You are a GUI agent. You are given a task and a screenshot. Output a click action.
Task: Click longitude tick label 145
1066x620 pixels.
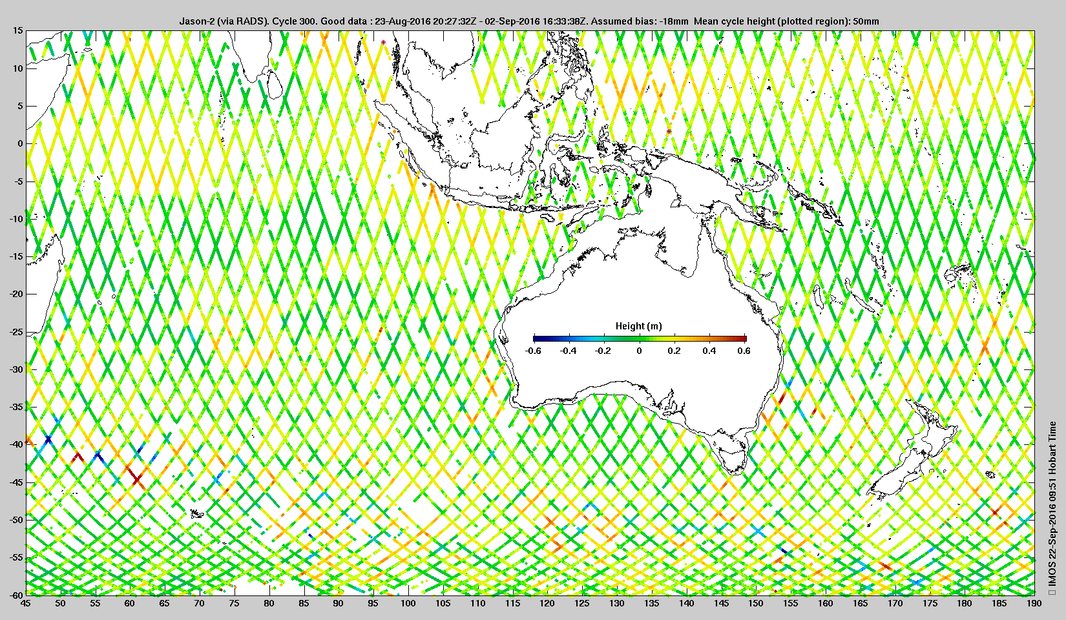721,603
